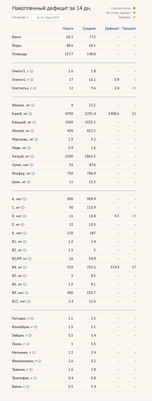
Task: Open info icon beside Клетчатка
Action: point(35,88)
